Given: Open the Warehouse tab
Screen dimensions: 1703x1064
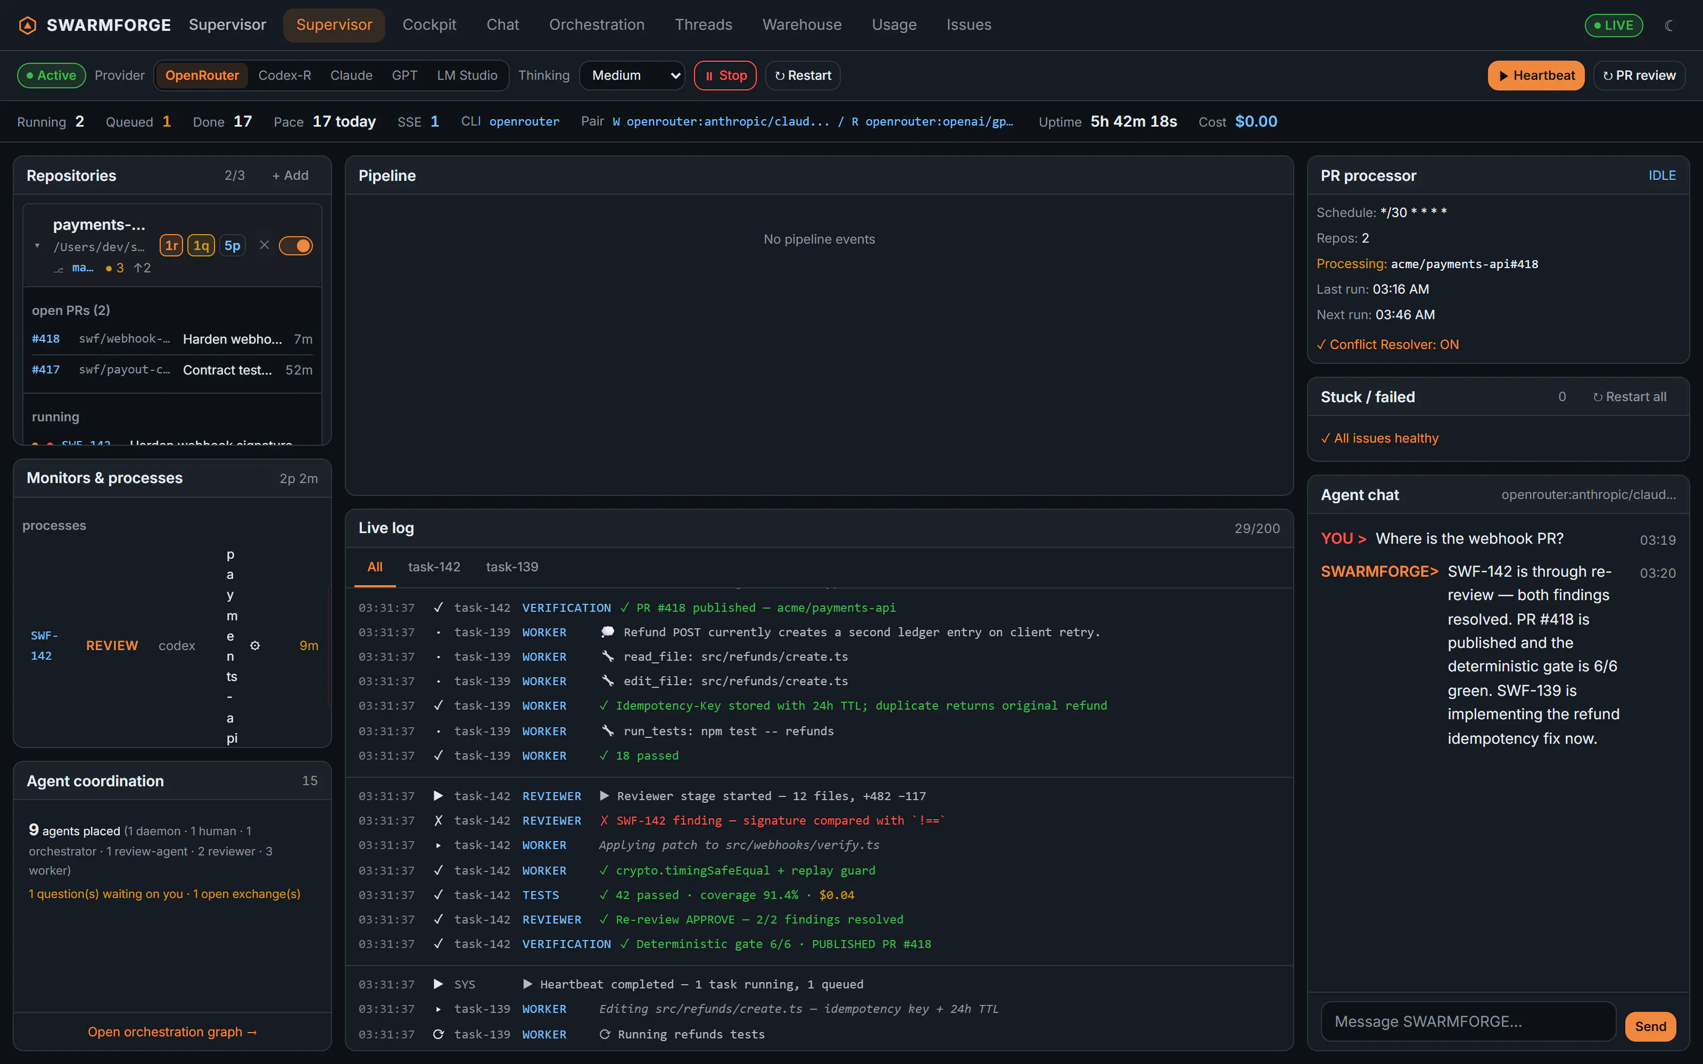Looking at the screenshot, I should click(801, 26).
